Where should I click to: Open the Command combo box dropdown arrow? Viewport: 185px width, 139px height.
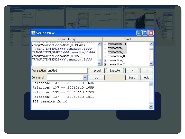(x=85, y=78)
